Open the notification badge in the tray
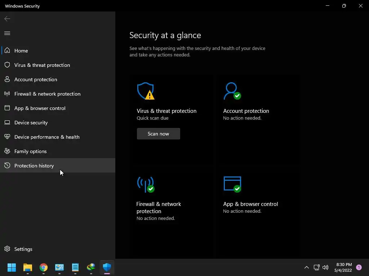This screenshot has height=276, width=369. pyautogui.click(x=359, y=267)
